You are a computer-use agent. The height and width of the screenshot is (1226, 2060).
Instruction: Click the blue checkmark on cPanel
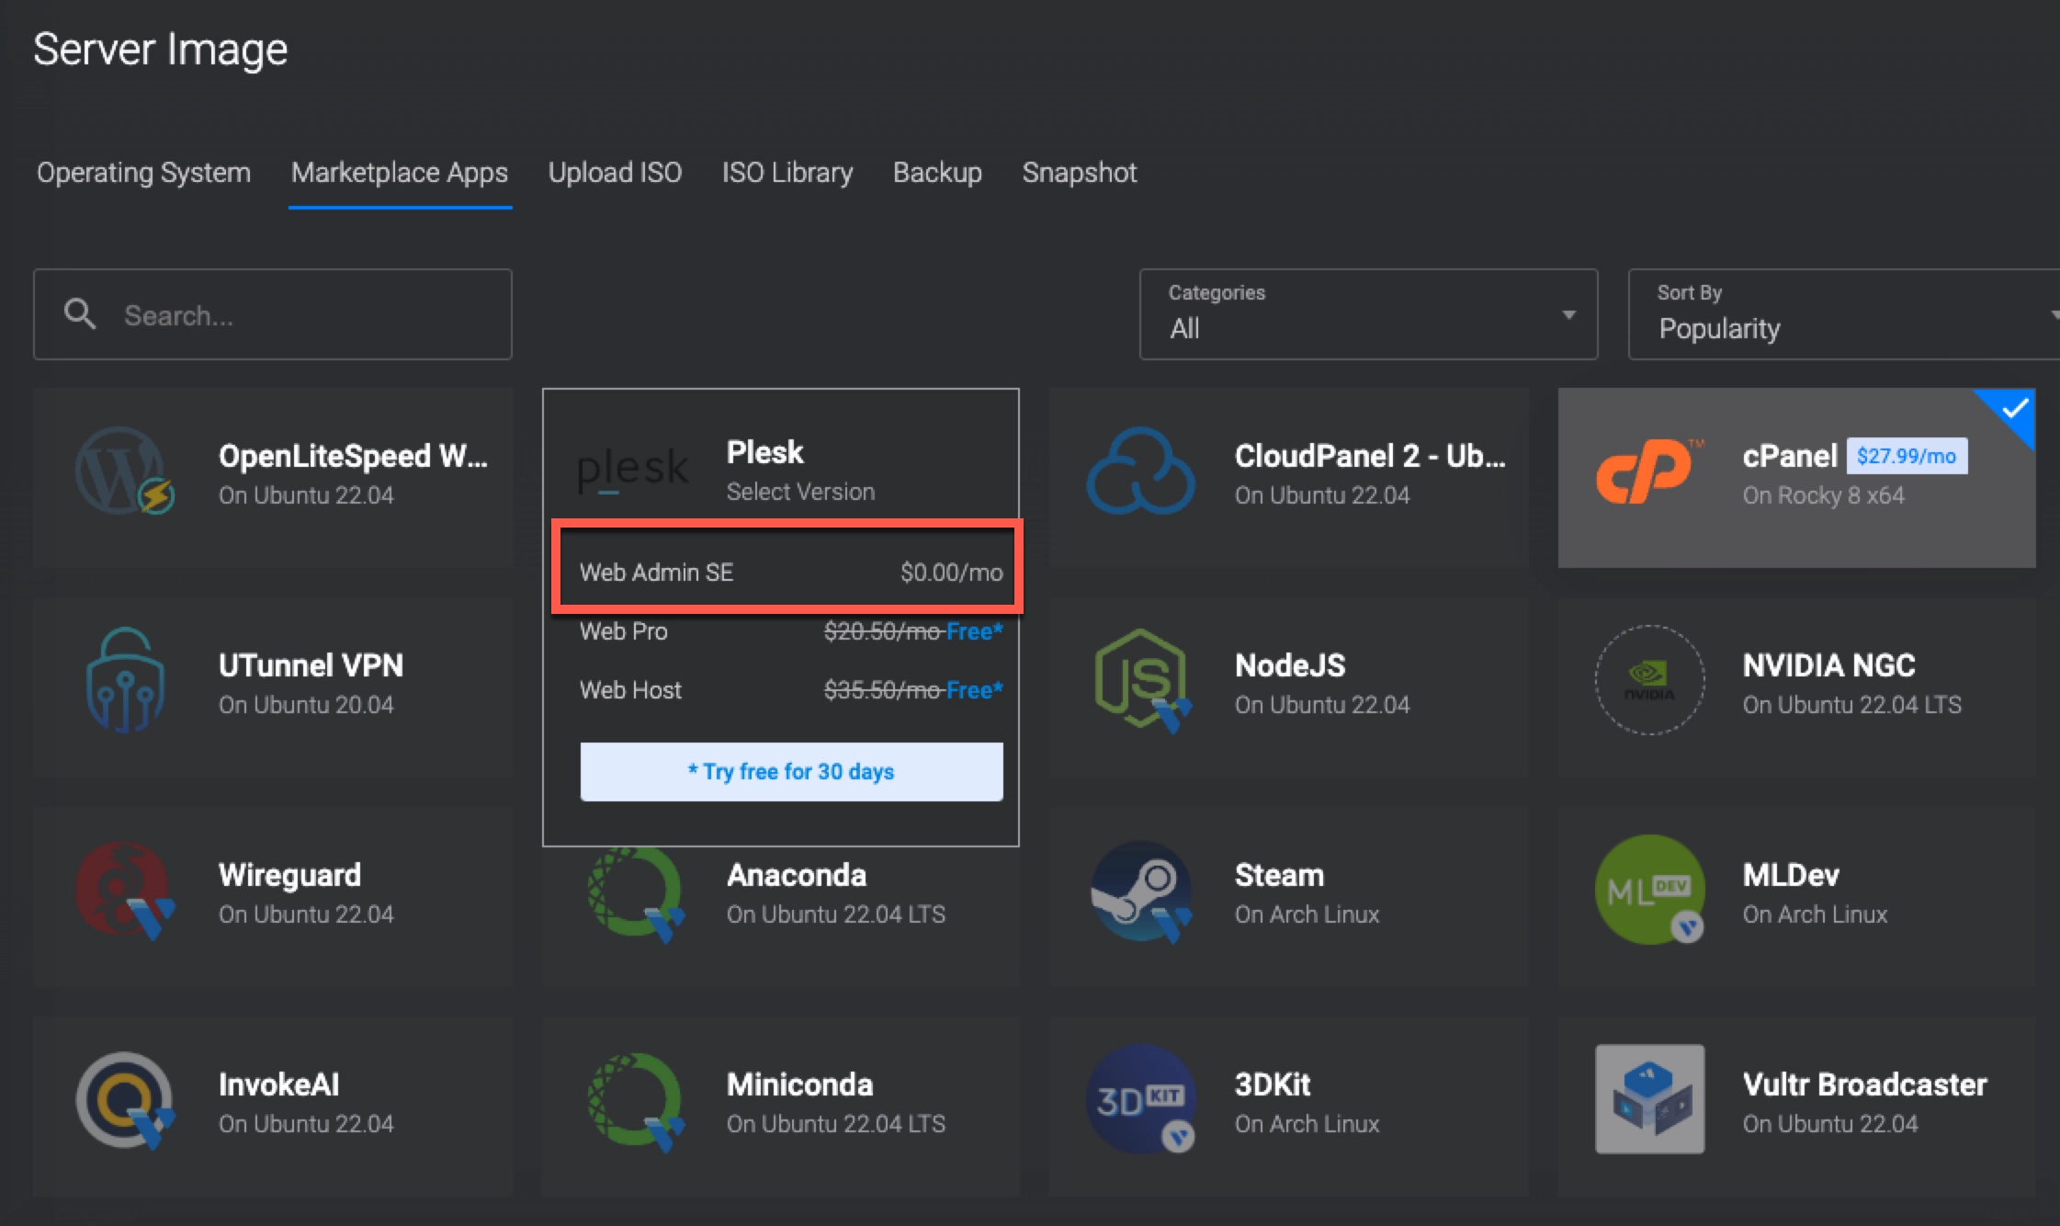[2014, 410]
